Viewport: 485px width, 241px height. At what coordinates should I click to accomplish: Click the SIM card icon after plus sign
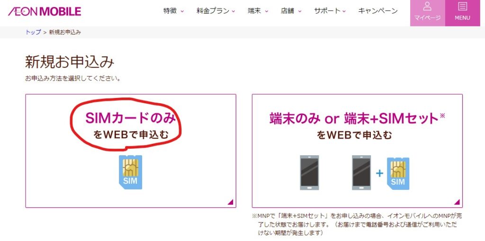click(x=398, y=173)
